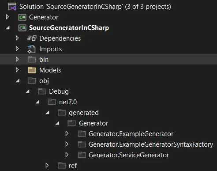Viewport: 217px width, 171px height.
Task: Click the C# project icon beside Generator
Action: (22, 17)
